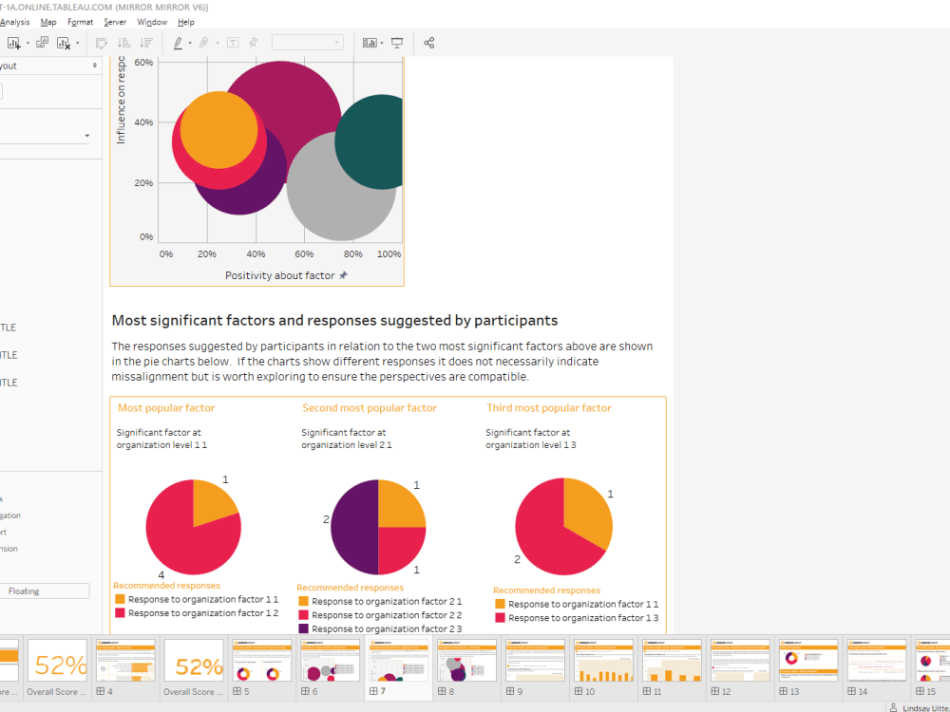This screenshot has height=712, width=950.
Task: Open the Format menu
Action: (x=81, y=22)
